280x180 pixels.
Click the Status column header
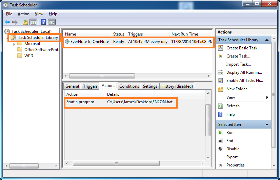pyautogui.click(x=119, y=34)
